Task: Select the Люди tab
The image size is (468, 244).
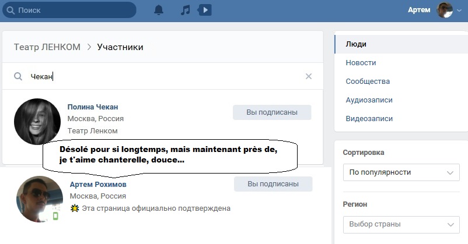Action: click(356, 44)
